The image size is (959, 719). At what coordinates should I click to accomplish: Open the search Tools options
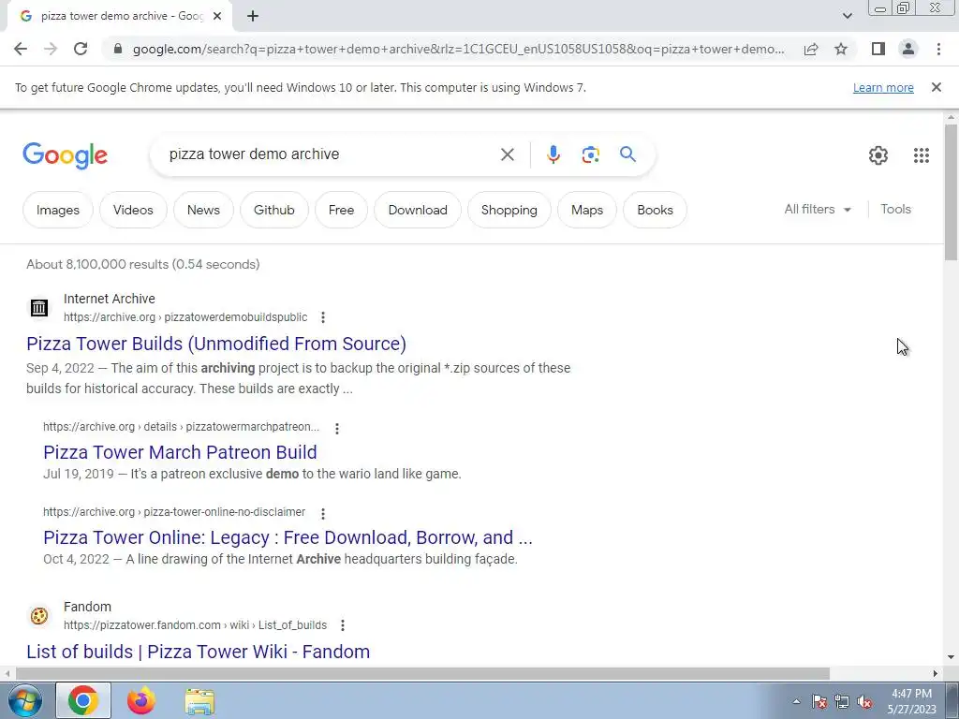[895, 209]
